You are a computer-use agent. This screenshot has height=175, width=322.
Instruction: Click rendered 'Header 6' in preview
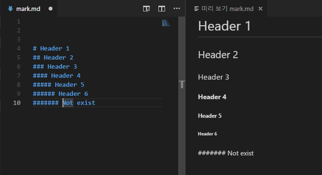[208, 134]
